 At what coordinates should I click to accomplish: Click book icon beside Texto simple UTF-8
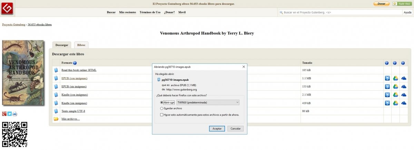click(x=56, y=111)
